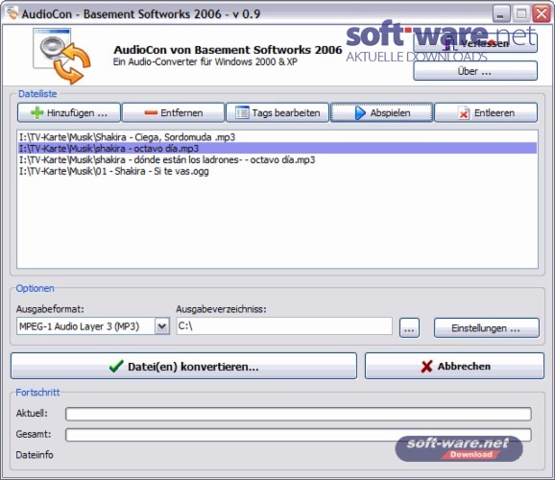Viewport: 555px width, 480px height.
Task: Open Tags bearbeiten to edit tags
Action: pos(277,112)
